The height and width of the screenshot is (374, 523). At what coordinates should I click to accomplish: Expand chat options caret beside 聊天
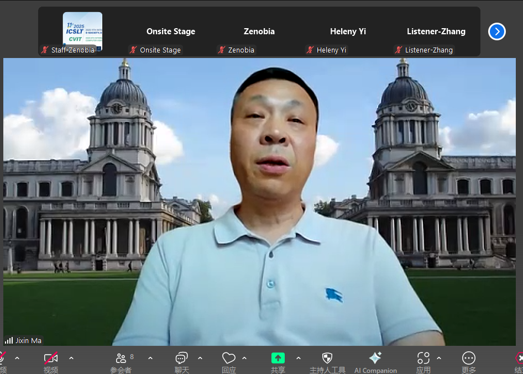(200, 358)
